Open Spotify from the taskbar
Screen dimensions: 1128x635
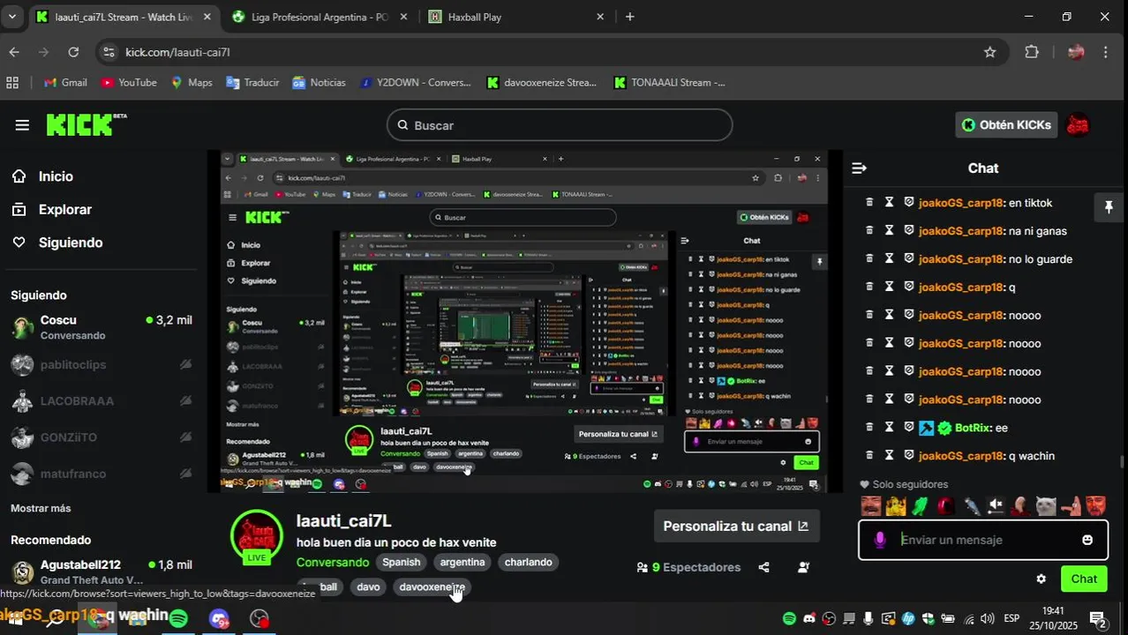(x=178, y=618)
